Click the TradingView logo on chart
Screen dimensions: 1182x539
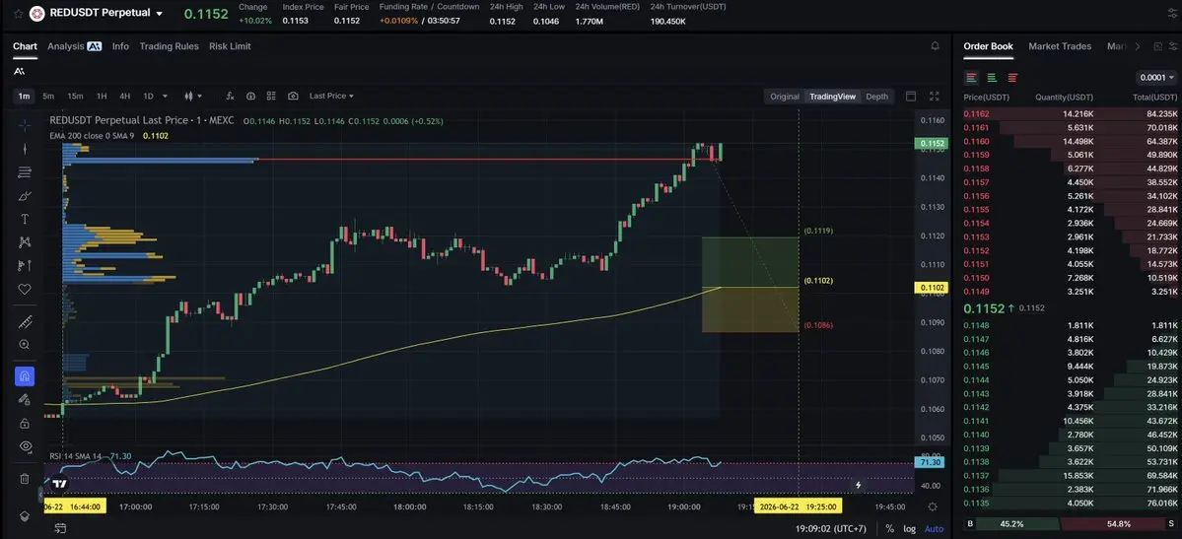(x=60, y=484)
